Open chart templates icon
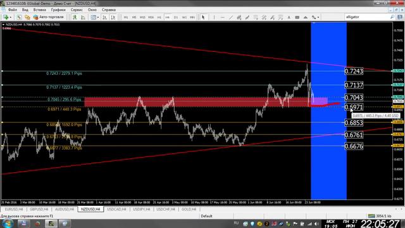 pyautogui.click(x=93, y=17)
